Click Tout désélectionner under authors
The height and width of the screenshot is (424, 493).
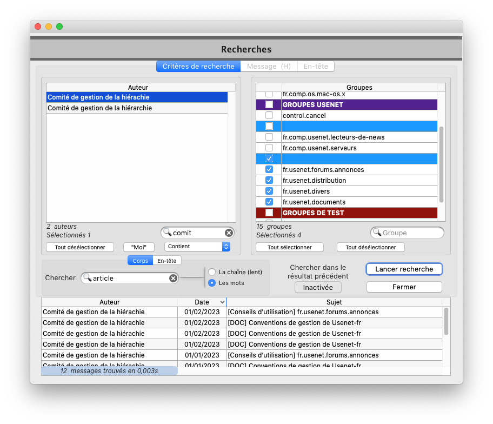pos(80,247)
